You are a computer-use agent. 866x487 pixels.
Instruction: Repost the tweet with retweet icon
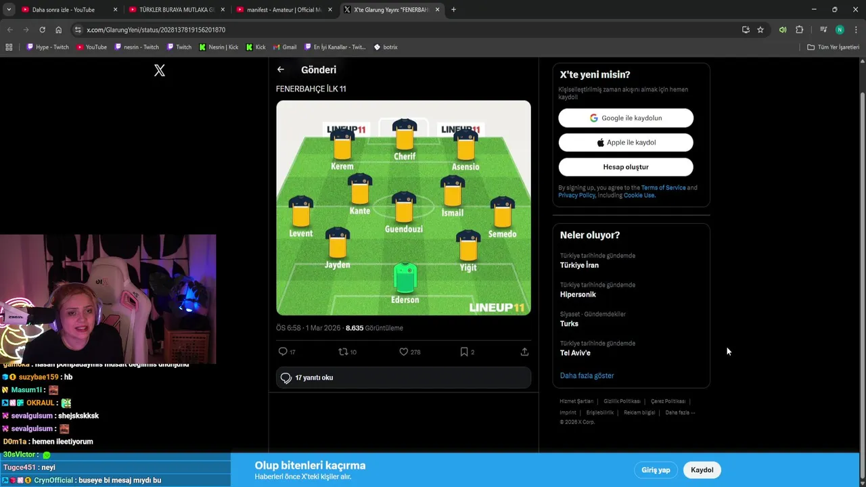(x=343, y=352)
